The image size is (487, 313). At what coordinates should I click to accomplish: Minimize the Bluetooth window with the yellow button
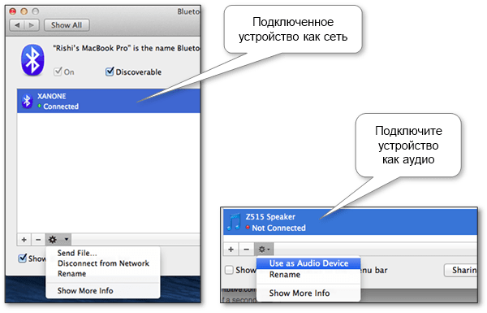coord(24,11)
